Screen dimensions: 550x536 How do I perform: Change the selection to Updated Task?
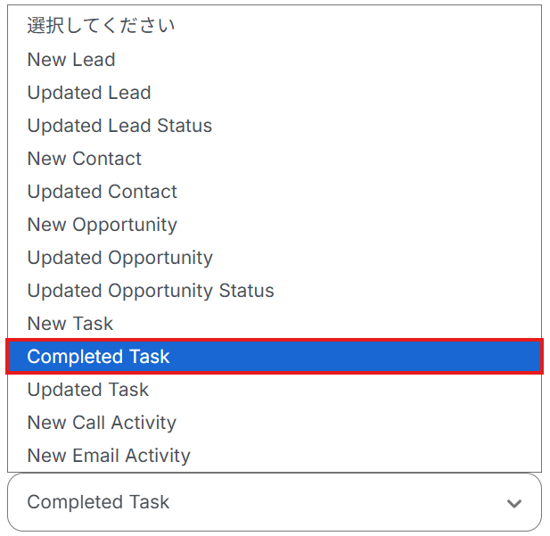88,390
